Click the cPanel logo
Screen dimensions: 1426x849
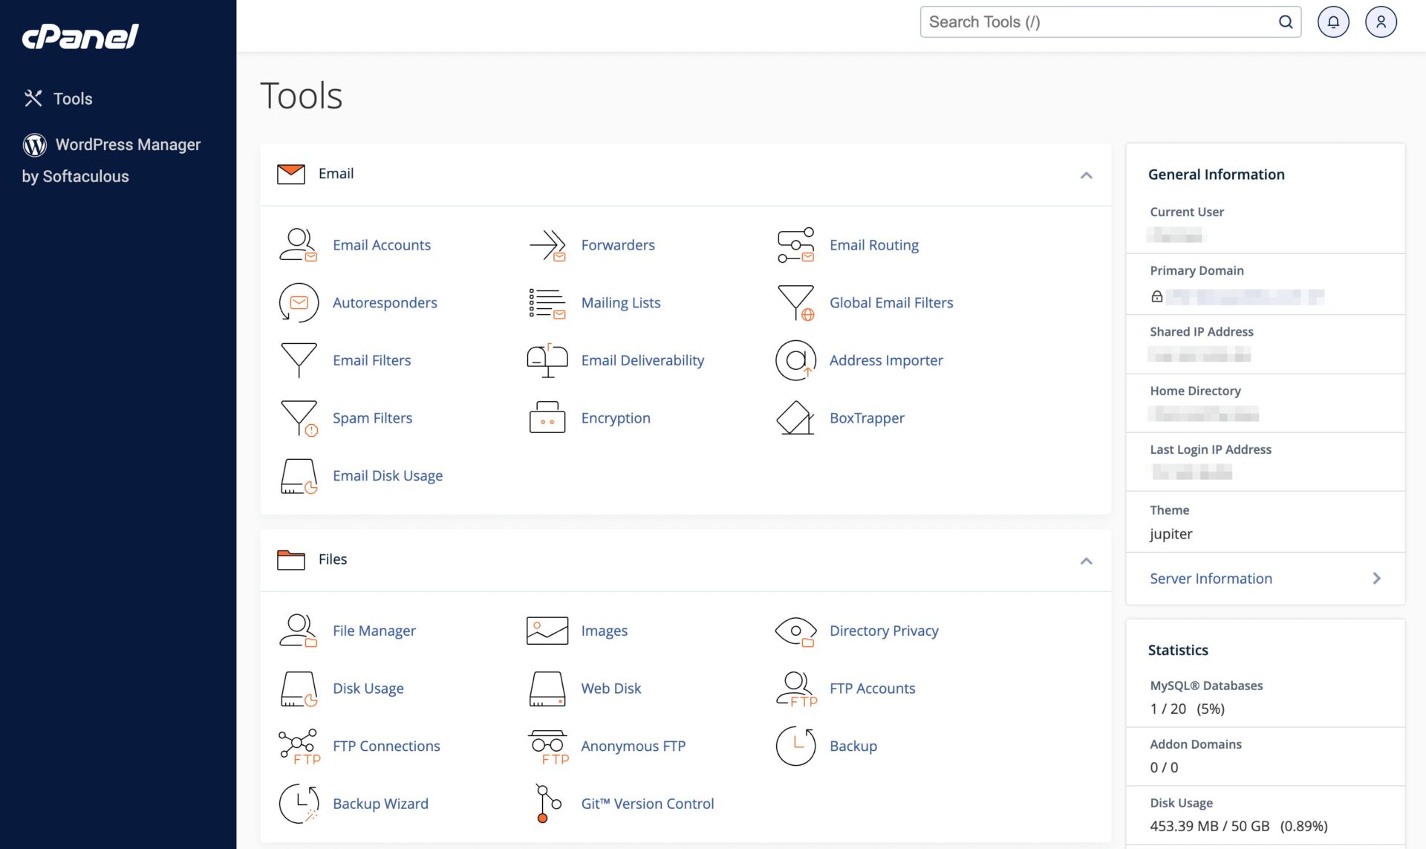point(80,36)
